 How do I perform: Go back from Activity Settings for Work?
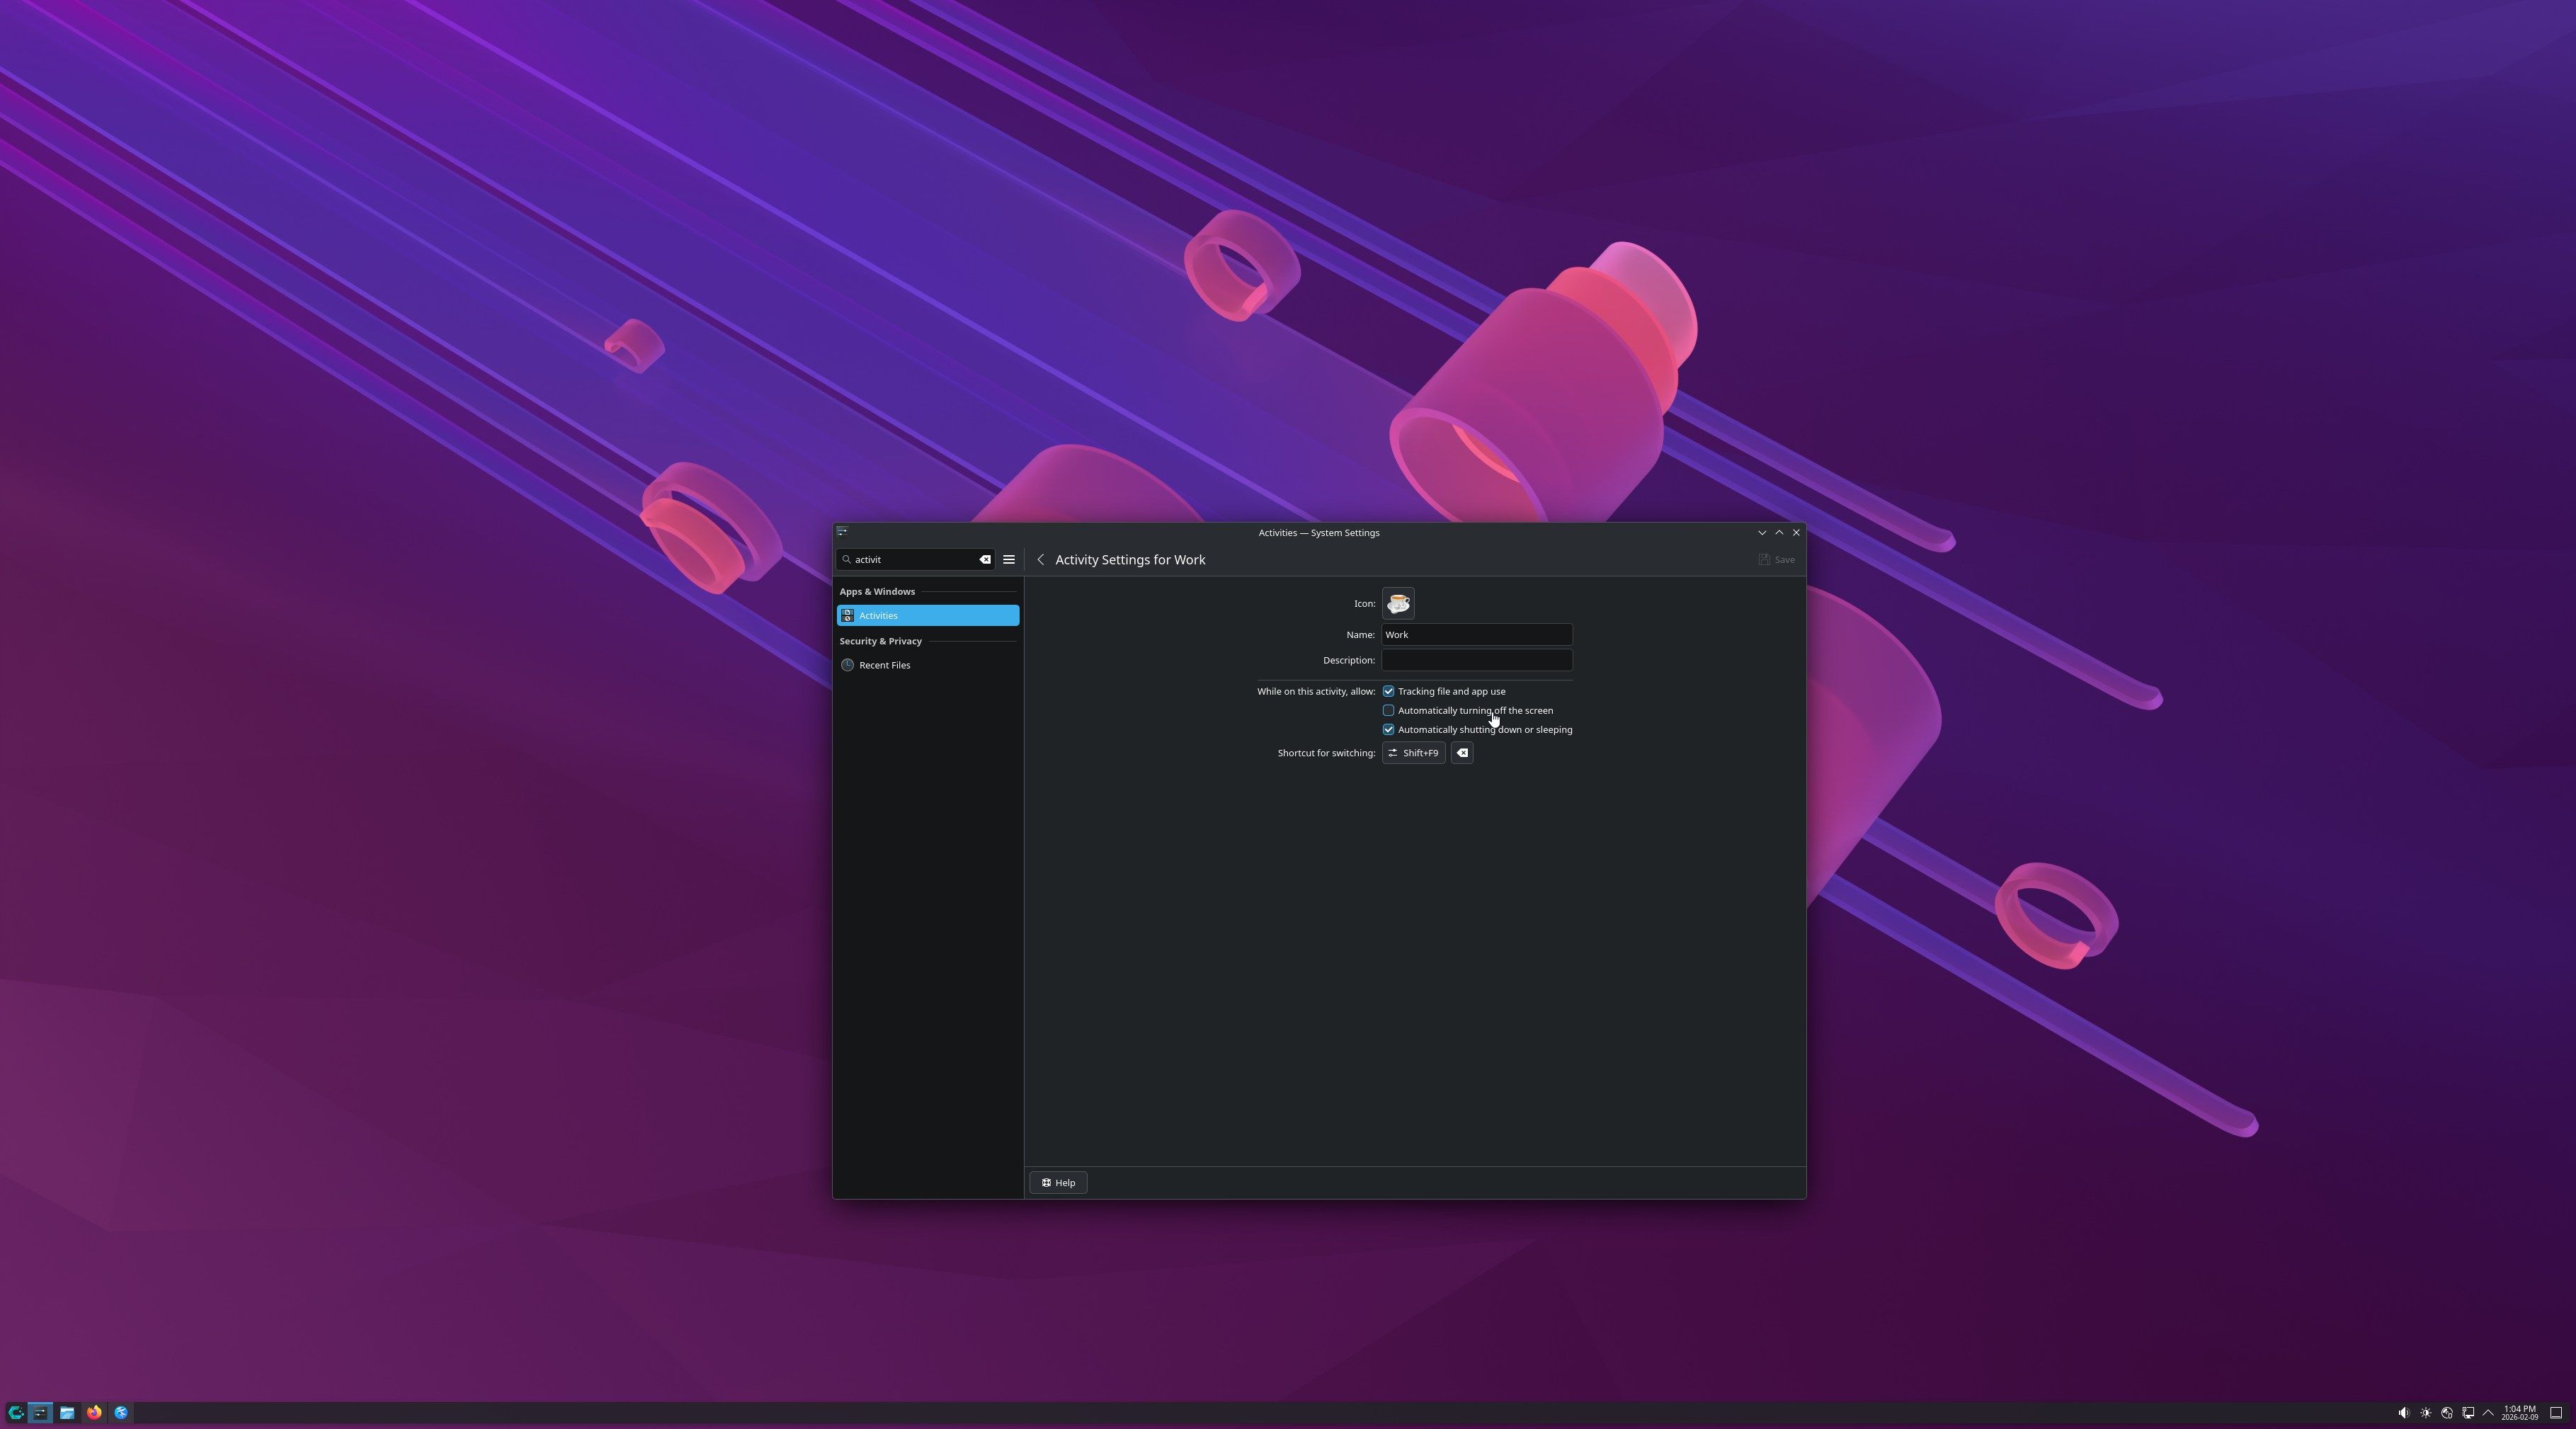[1040, 560]
